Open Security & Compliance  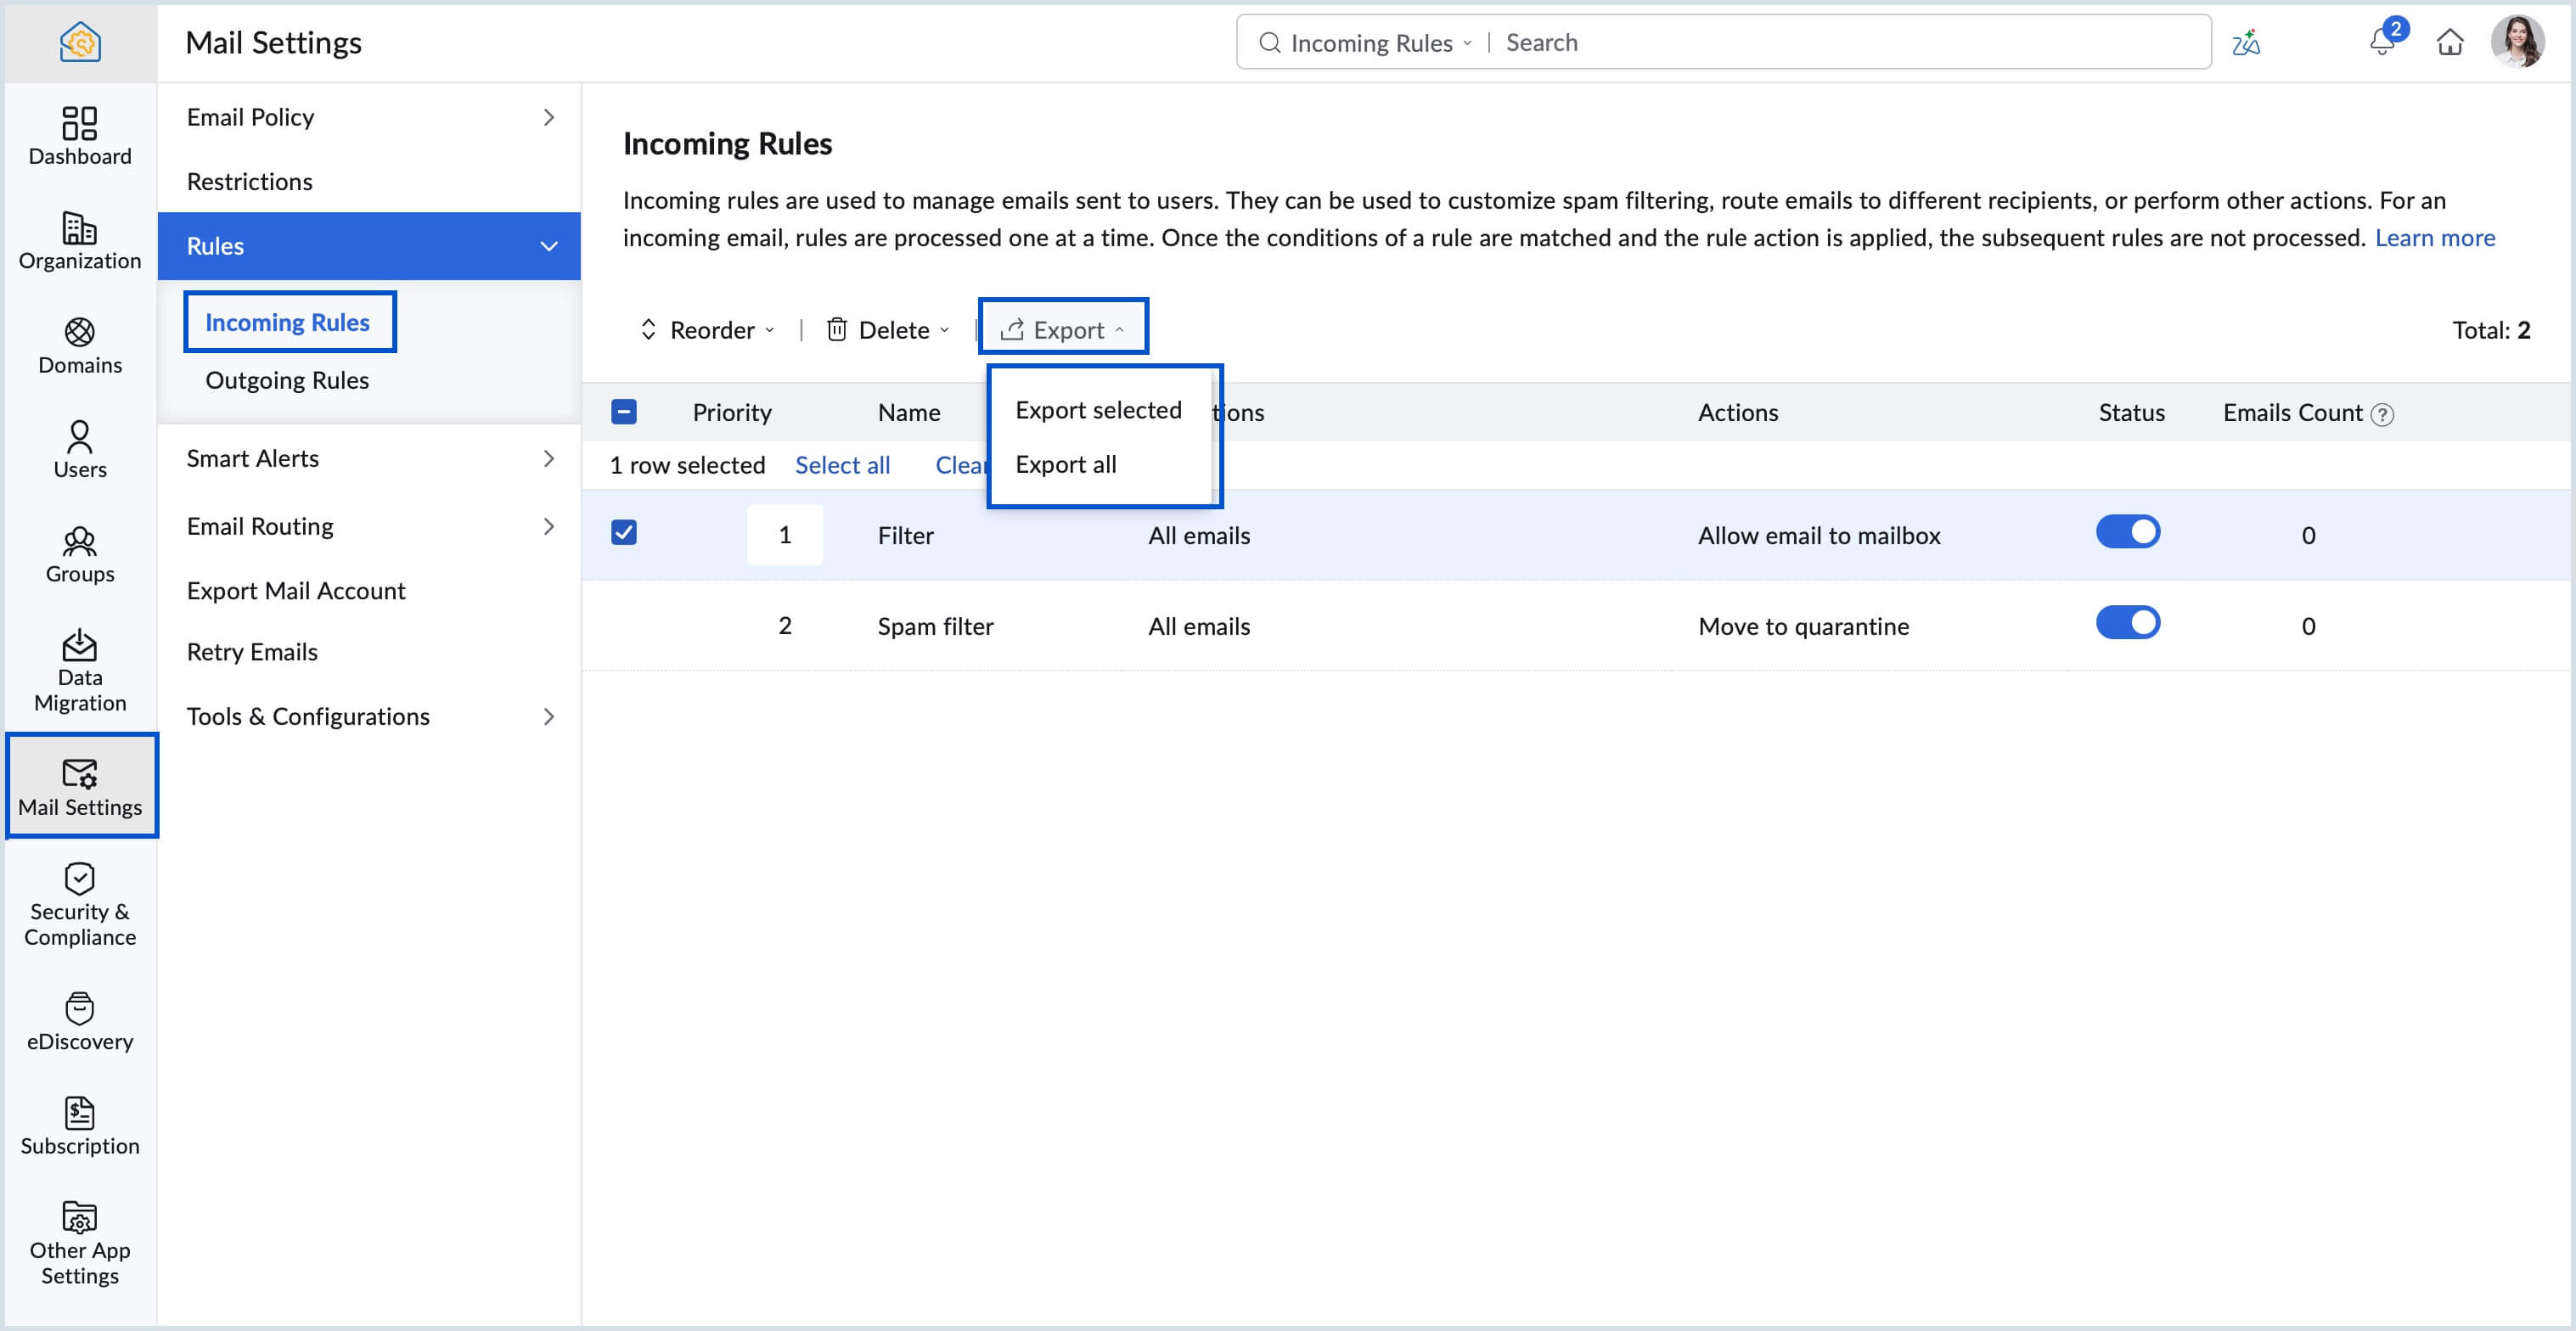coord(80,904)
